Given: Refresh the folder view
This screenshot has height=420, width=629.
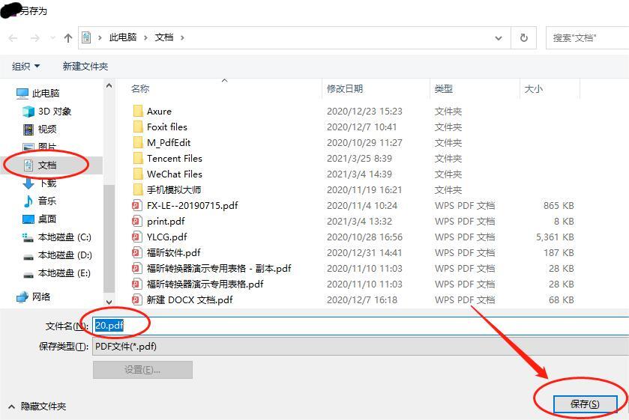Looking at the screenshot, I should (x=523, y=37).
